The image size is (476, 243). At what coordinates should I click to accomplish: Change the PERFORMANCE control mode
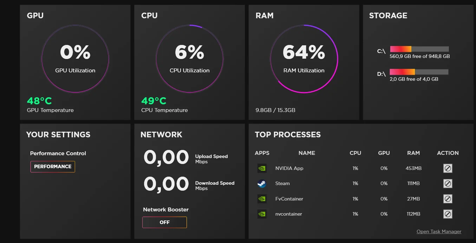53,166
